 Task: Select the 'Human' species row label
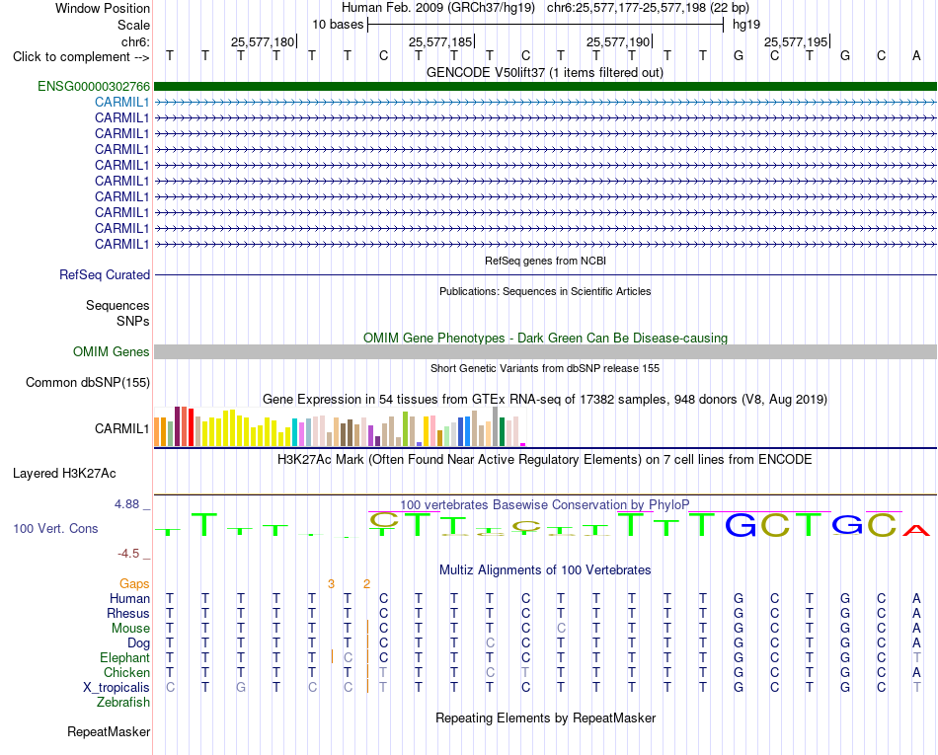click(x=129, y=598)
